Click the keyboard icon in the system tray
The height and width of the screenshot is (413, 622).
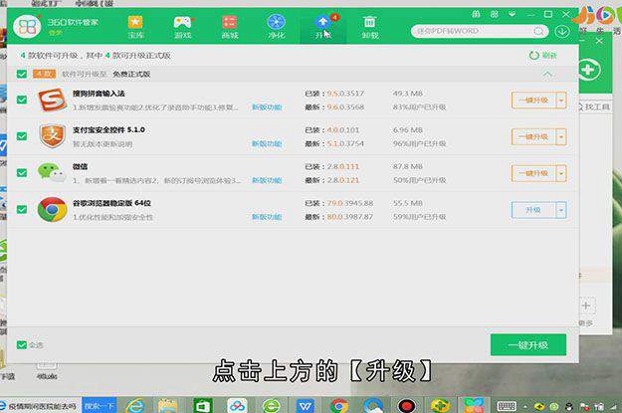[x=507, y=406]
